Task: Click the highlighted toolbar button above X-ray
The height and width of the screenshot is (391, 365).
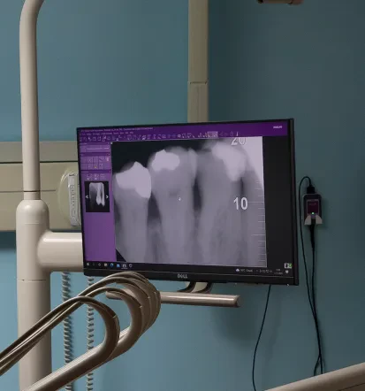Action: 212,134
